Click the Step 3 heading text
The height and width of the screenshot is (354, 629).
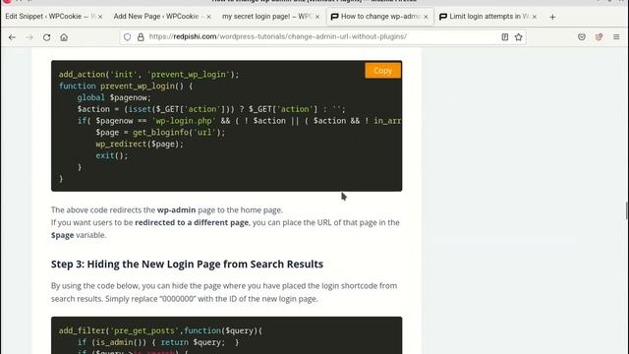tap(187, 265)
